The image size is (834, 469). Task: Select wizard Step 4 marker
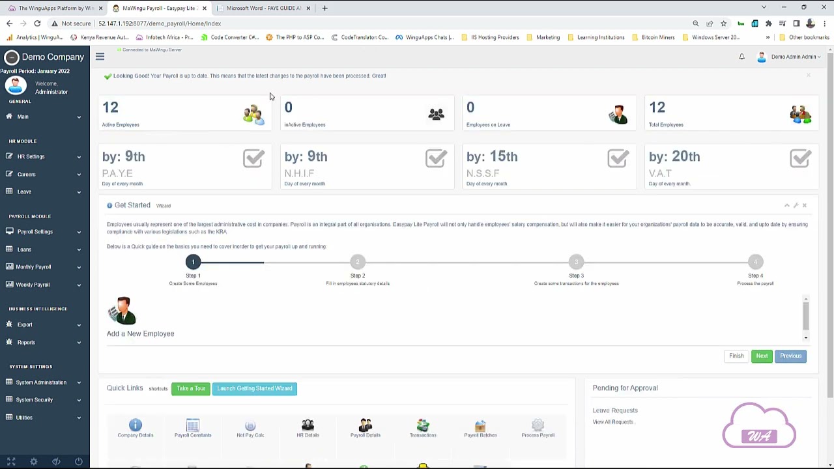tap(755, 262)
